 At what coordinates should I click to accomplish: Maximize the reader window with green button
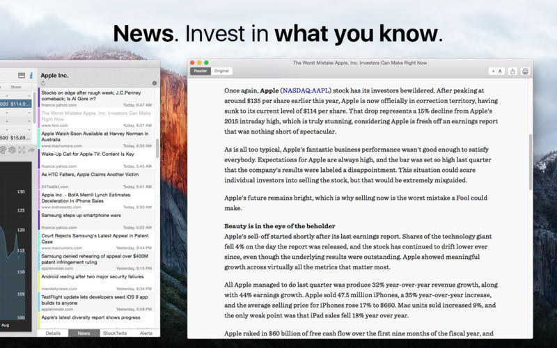(206, 63)
